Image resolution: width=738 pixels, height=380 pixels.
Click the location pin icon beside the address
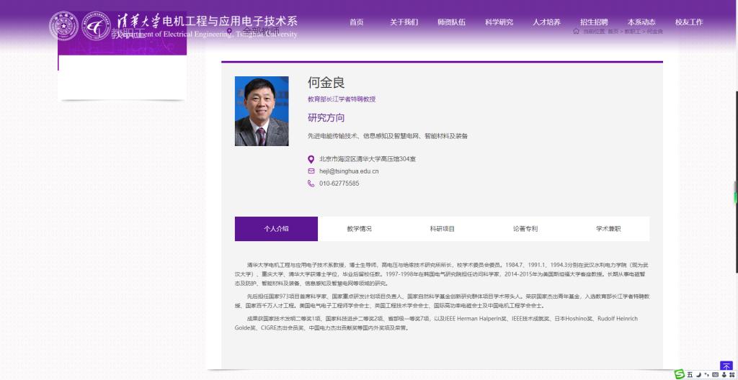tap(311, 160)
